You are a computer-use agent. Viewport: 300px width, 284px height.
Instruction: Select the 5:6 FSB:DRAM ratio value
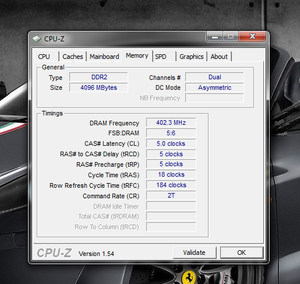(x=171, y=133)
